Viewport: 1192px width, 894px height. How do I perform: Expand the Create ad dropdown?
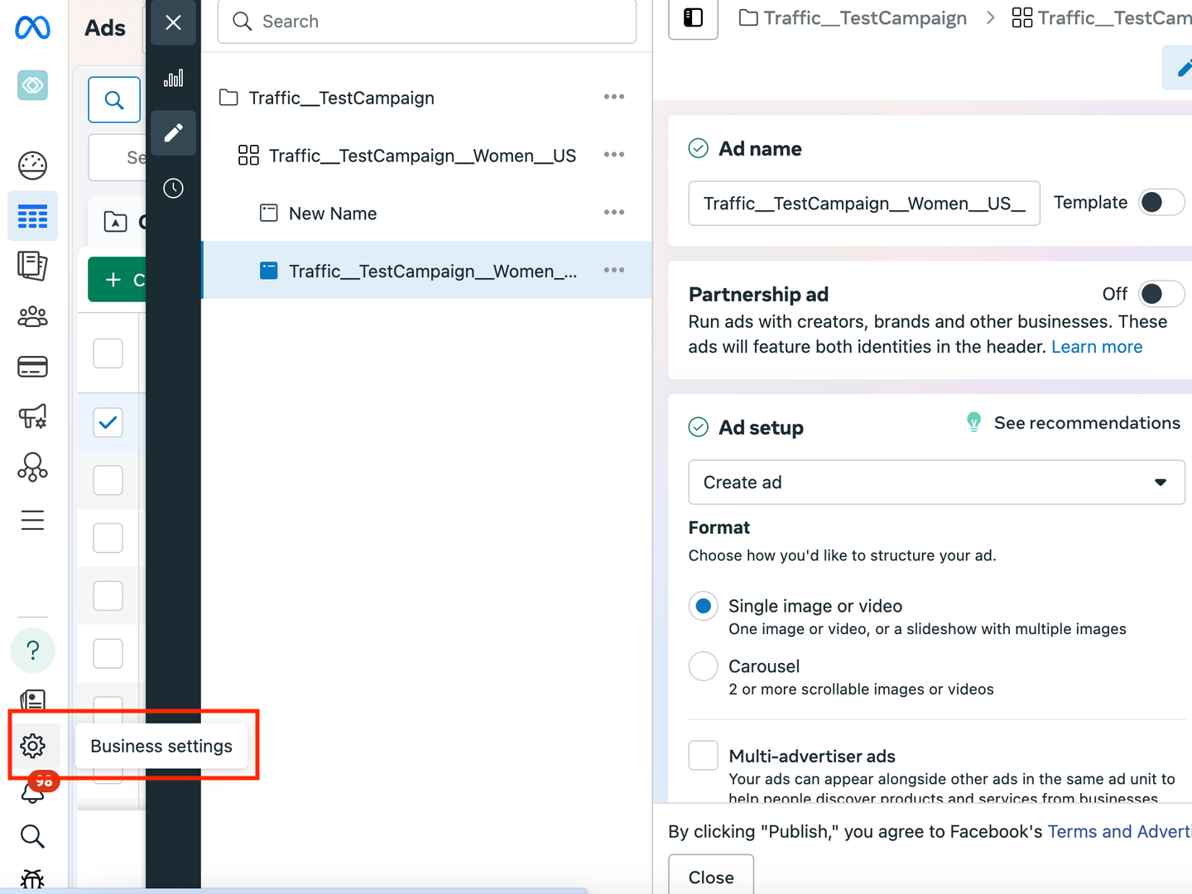(935, 483)
